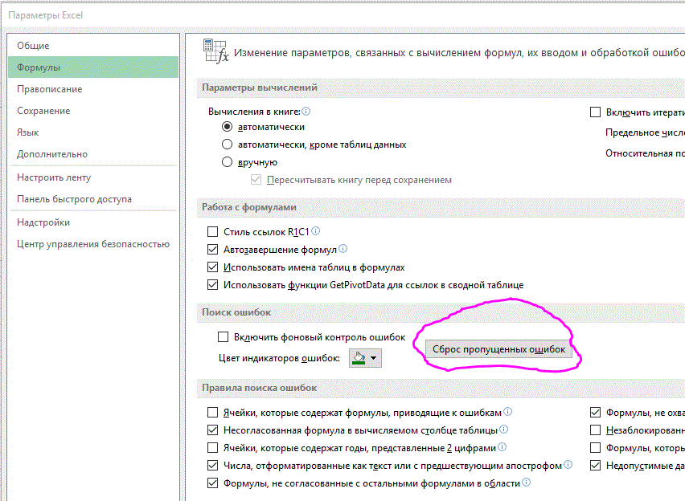Click the Работа с формулами section header
This screenshot has height=501, width=685.
coord(249,207)
